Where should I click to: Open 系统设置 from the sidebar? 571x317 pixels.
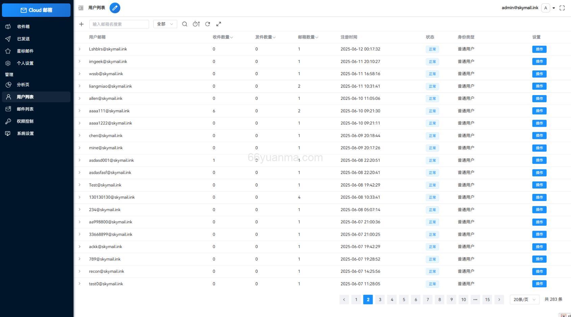25,133
